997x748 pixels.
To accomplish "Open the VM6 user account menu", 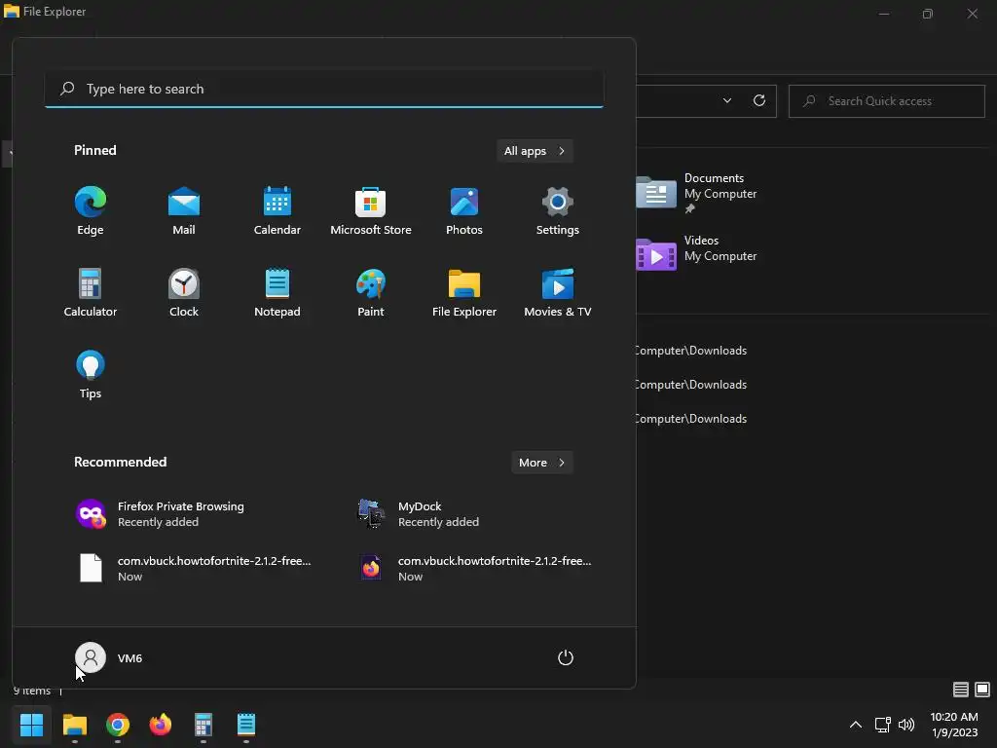I will coord(109,657).
